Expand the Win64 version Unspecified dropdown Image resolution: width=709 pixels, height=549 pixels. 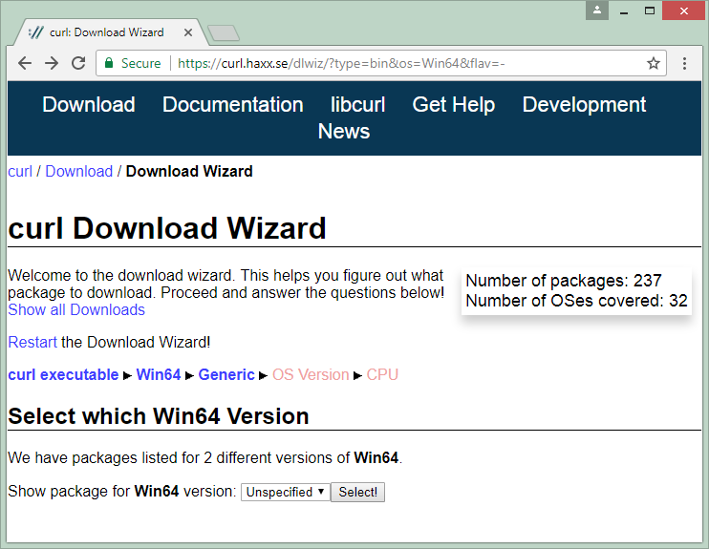coord(286,492)
